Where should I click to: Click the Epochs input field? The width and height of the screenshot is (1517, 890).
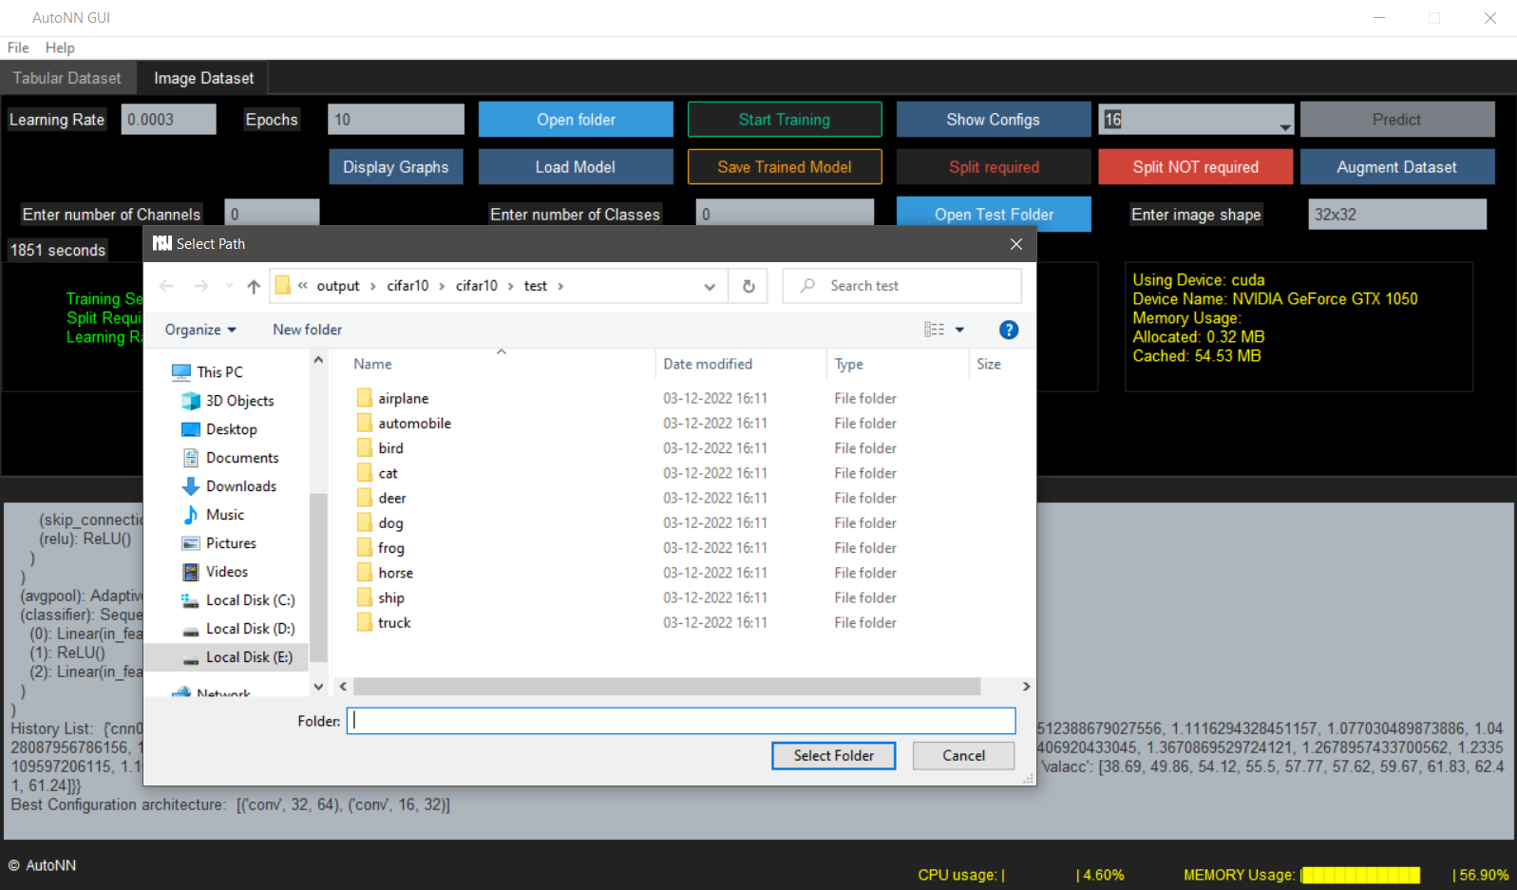pyautogui.click(x=396, y=120)
